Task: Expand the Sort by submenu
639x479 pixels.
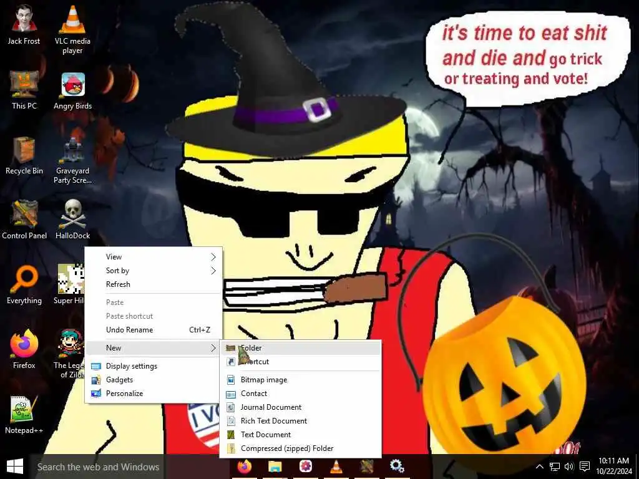Action: (154, 271)
